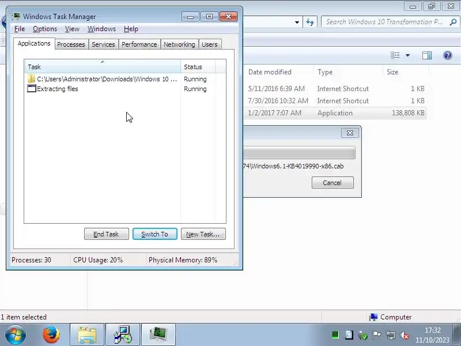Open the clock showing 17:32
The image size is (461, 346).
click(x=432, y=335)
